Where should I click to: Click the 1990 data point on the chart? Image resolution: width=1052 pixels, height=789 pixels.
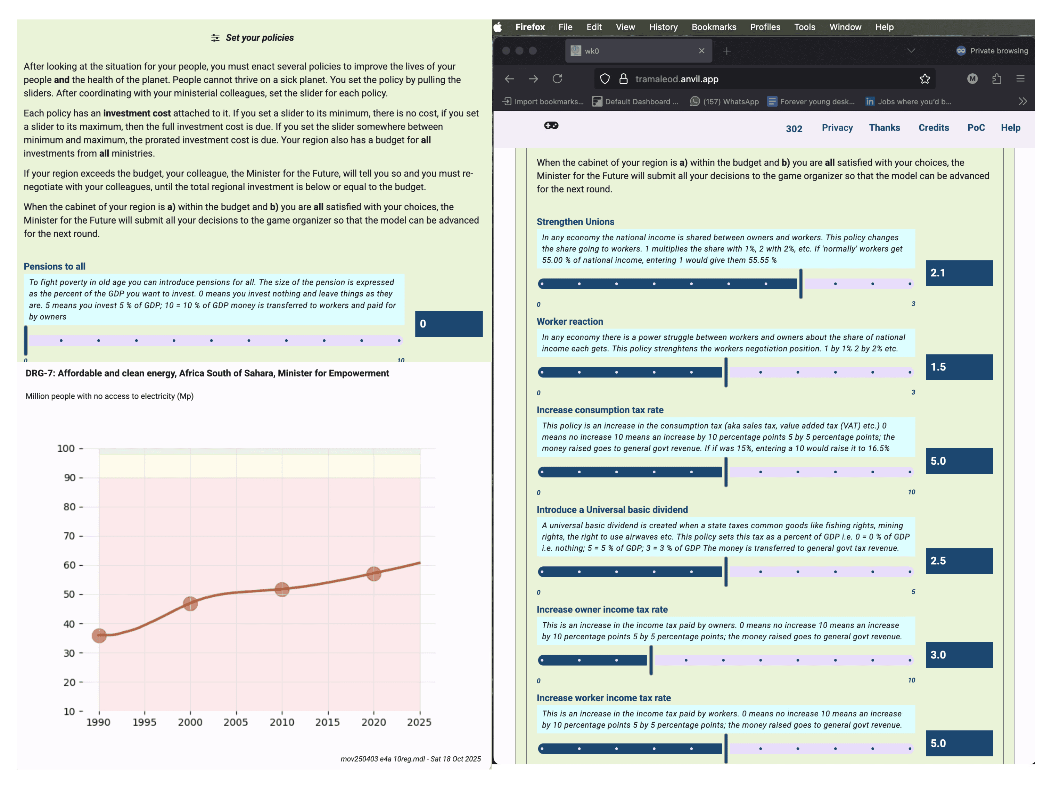99,636
